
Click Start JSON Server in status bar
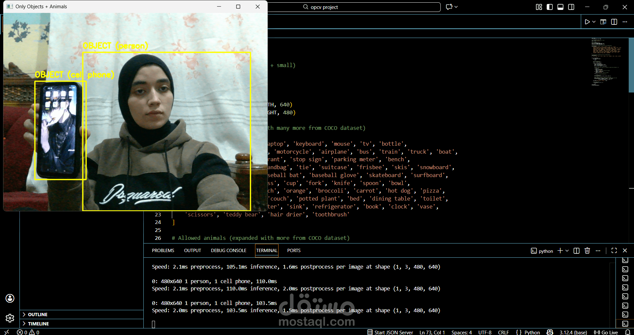(390, 332)
